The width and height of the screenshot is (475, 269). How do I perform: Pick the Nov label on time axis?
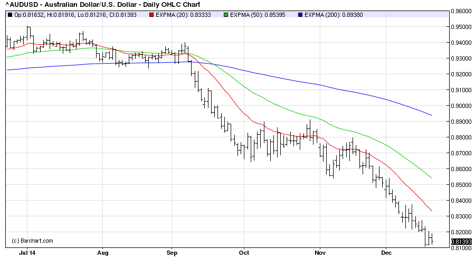pos(319,253)
